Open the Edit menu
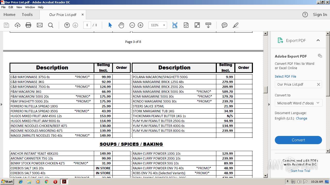This screenshot has height=185, width=330. point(11,7)
